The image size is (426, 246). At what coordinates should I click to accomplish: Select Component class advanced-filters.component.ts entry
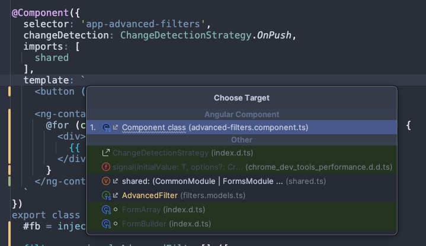click(x=242, y=127)
